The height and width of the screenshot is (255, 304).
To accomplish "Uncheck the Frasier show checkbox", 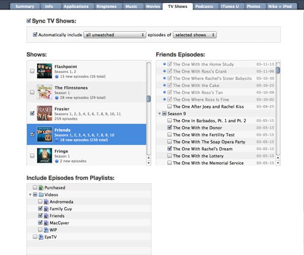I will pyautogui.click(x=32, y=113).
